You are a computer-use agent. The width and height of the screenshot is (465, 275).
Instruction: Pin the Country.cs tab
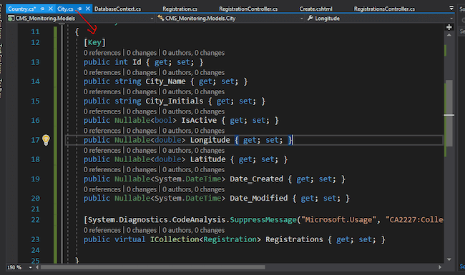tap(42, 9)
